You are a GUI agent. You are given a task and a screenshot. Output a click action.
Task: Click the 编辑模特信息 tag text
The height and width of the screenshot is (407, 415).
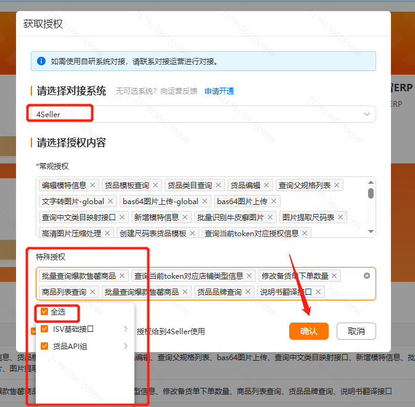click(x=64, y=185)
